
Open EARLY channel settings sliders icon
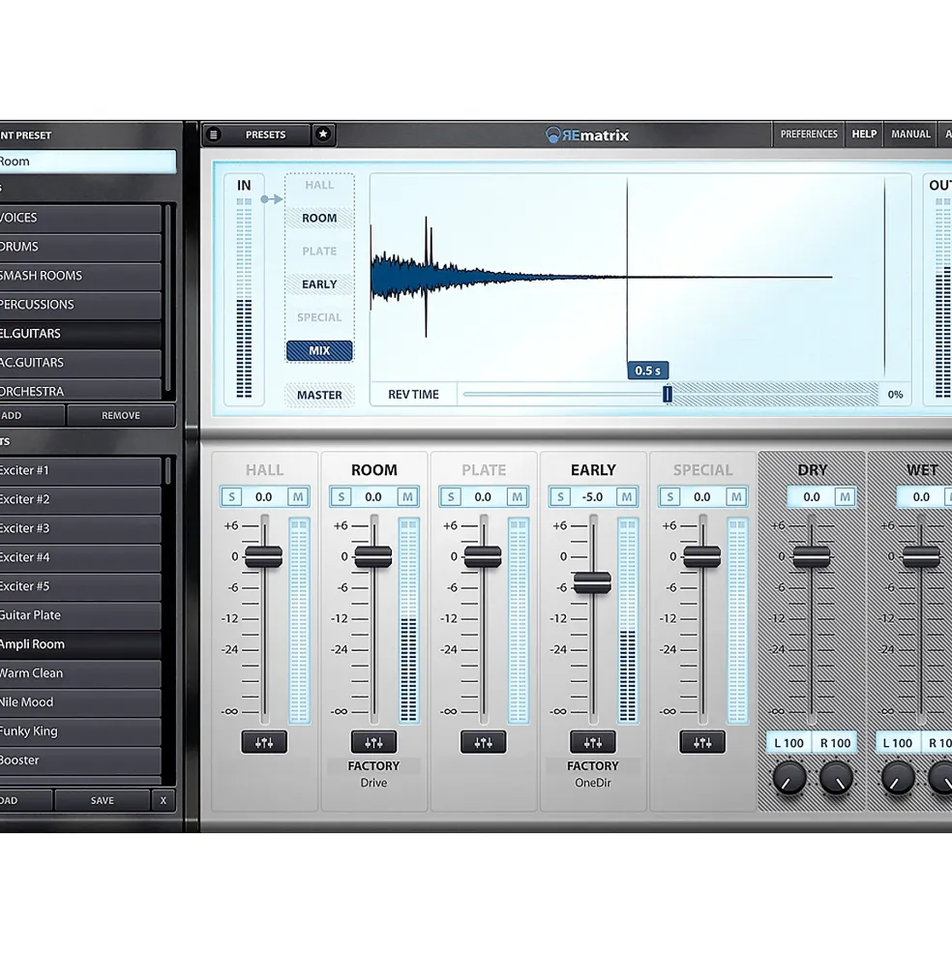(x=593, y=742)
